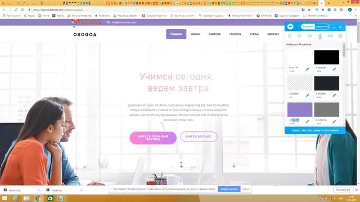
Task: Expand options for the second downloaded zip file
Action: (81, 190)
